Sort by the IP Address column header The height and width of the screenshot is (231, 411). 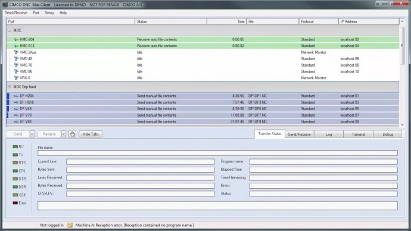(369, 21)
